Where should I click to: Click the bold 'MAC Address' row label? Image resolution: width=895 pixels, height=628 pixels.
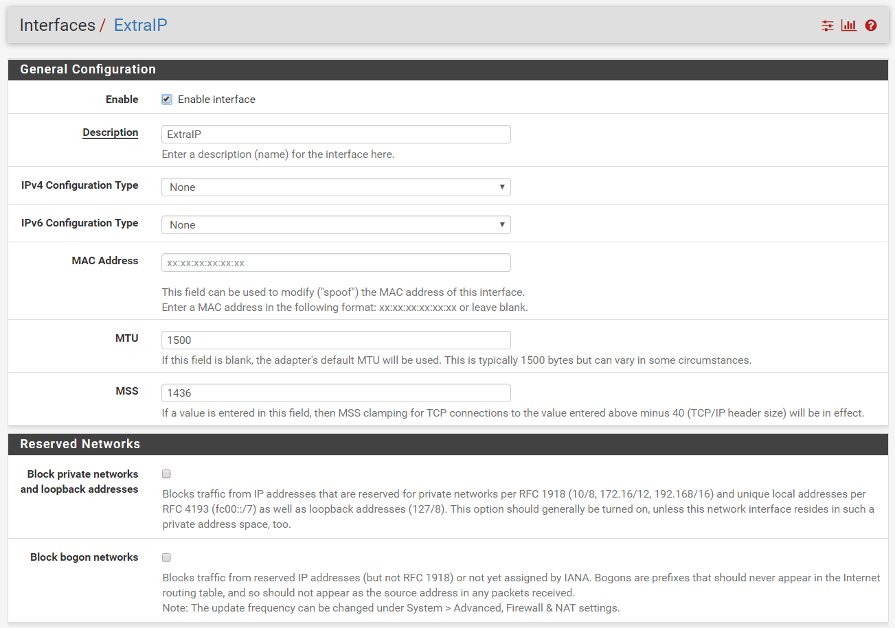tap(104, 261)
